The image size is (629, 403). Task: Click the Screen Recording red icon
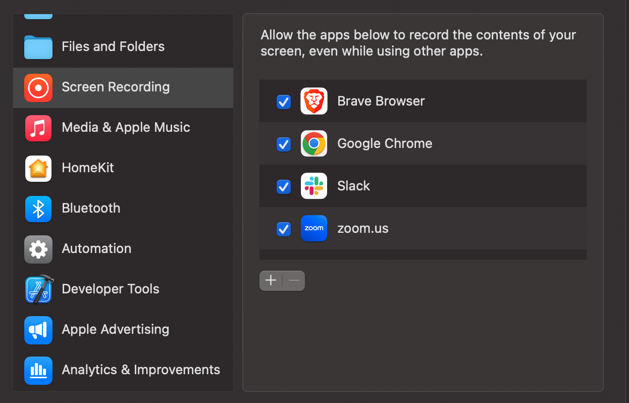38,88
